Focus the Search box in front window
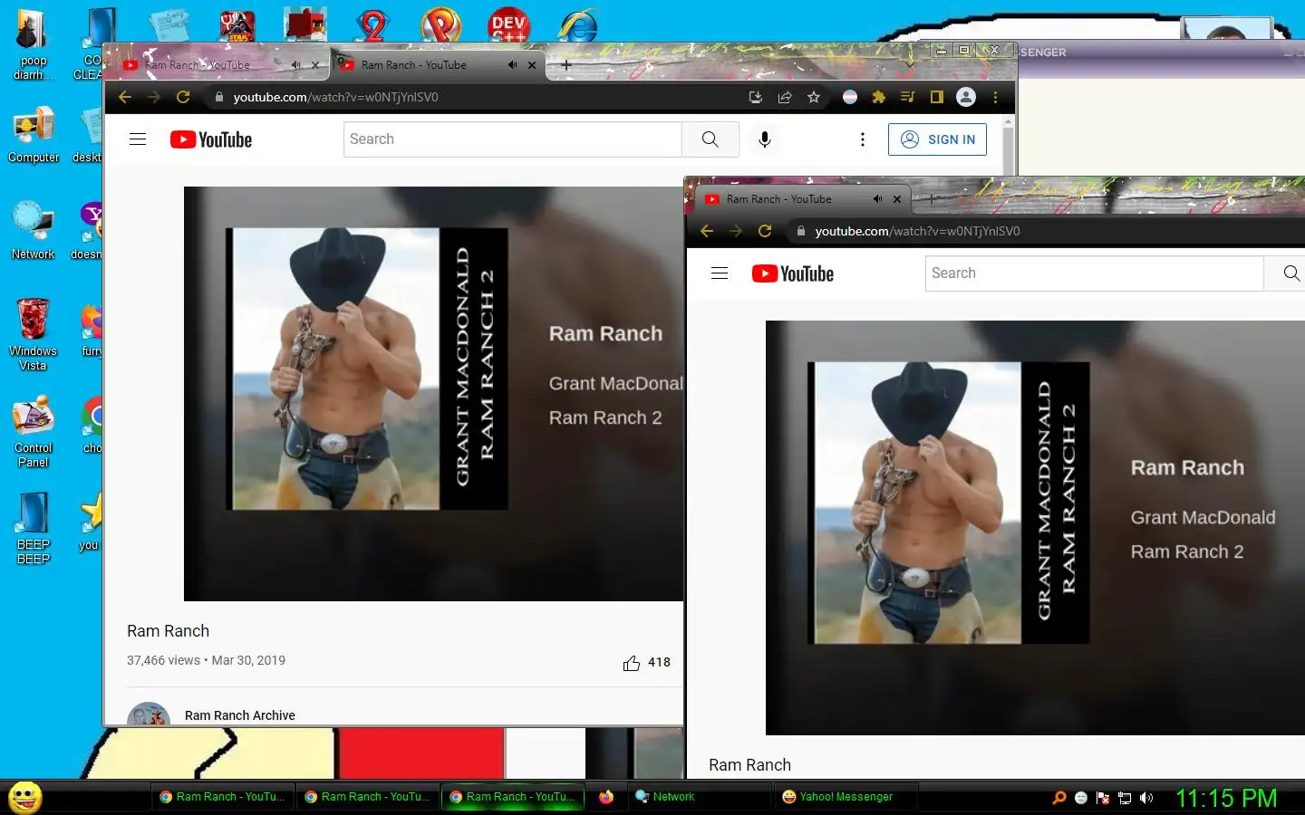Image resolution: width=1305 pixels, height=815 pixels. [1095, 273]
